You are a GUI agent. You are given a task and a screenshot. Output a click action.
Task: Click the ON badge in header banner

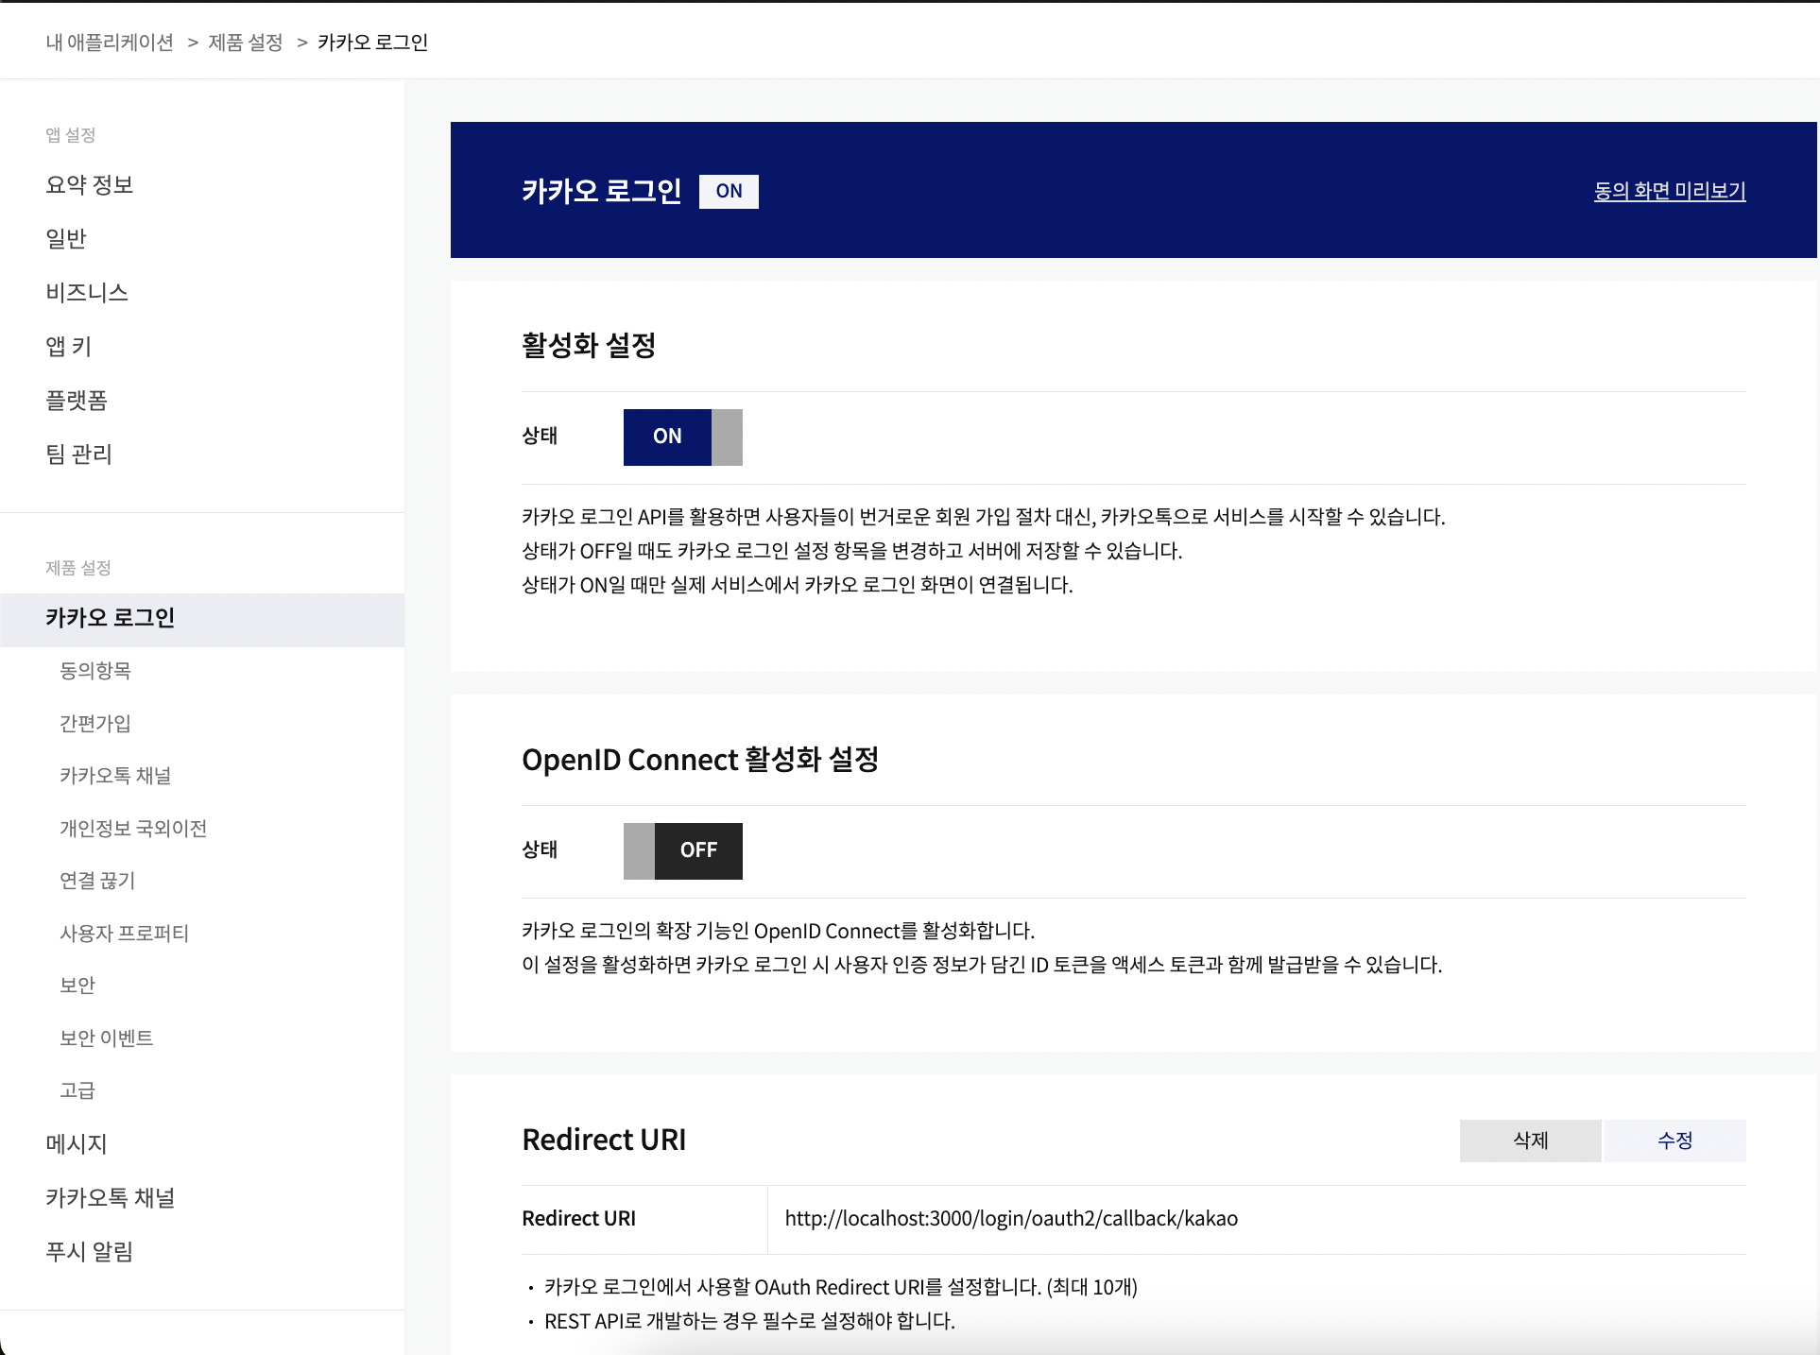729,191
